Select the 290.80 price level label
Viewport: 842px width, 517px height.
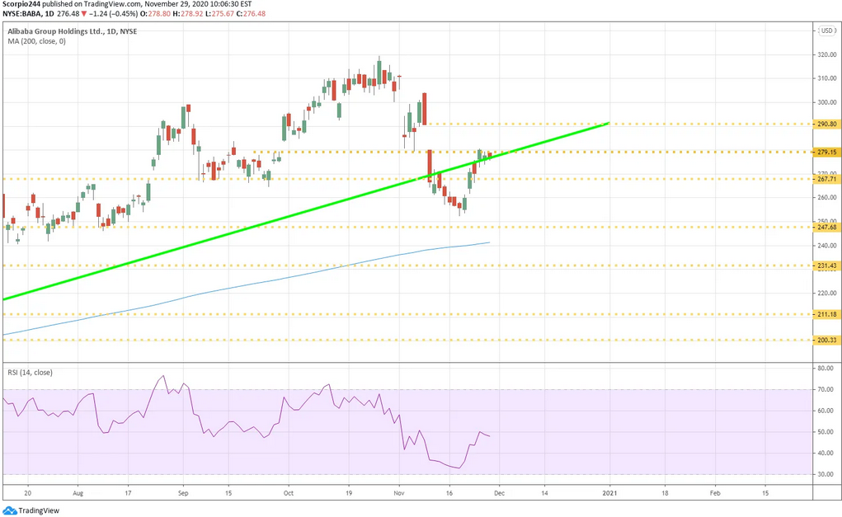tap(826, 124)
